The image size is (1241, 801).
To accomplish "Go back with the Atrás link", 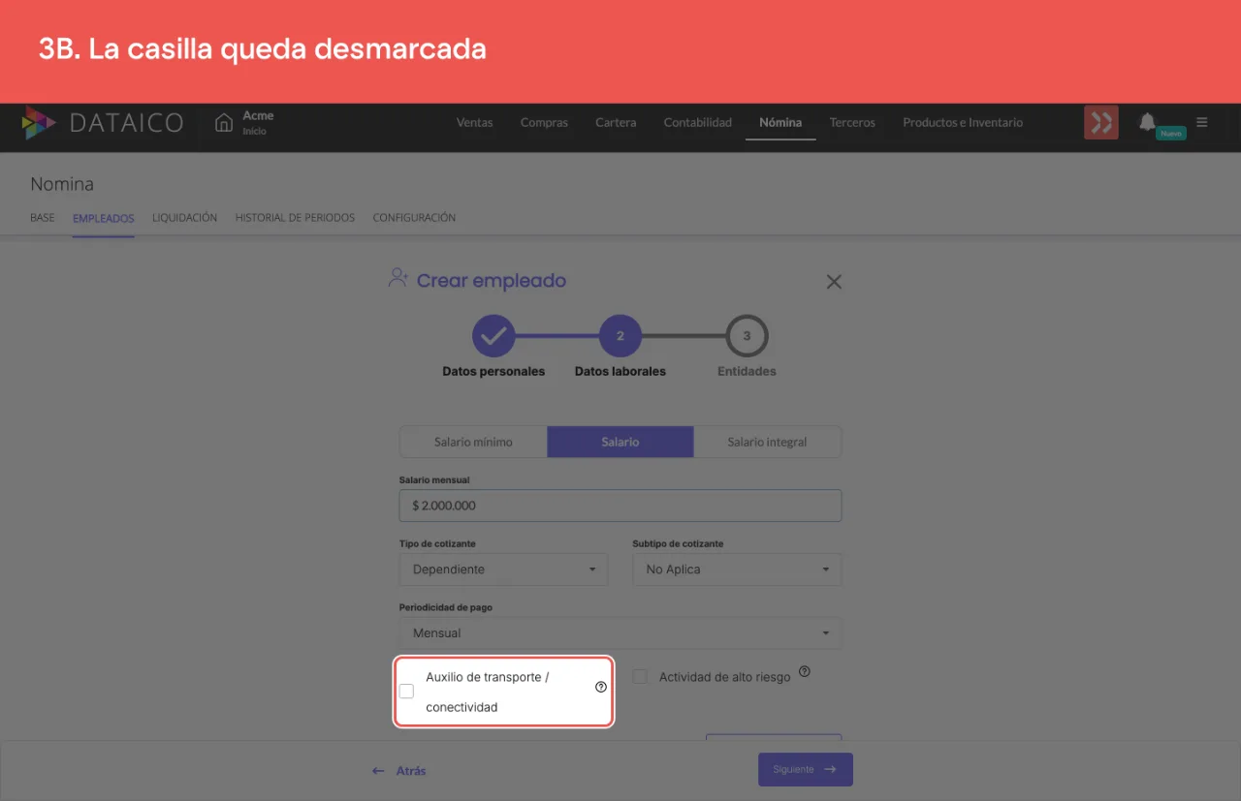I will [x=399, y=771].
